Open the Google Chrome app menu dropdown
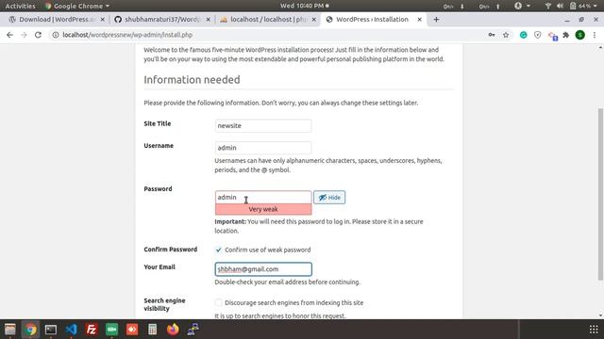The height and width of the screenshot is (339, 604). (77, 6)
